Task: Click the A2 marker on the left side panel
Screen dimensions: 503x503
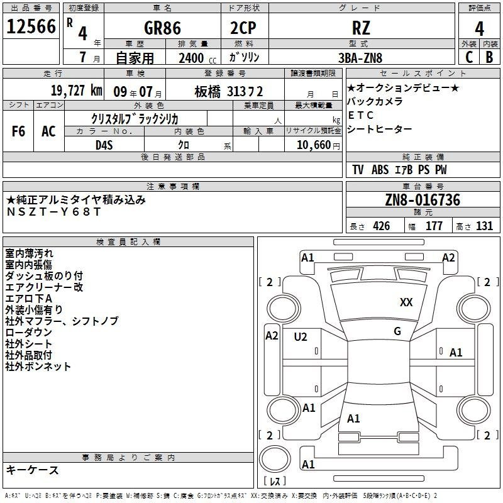Action: point(272,336)
